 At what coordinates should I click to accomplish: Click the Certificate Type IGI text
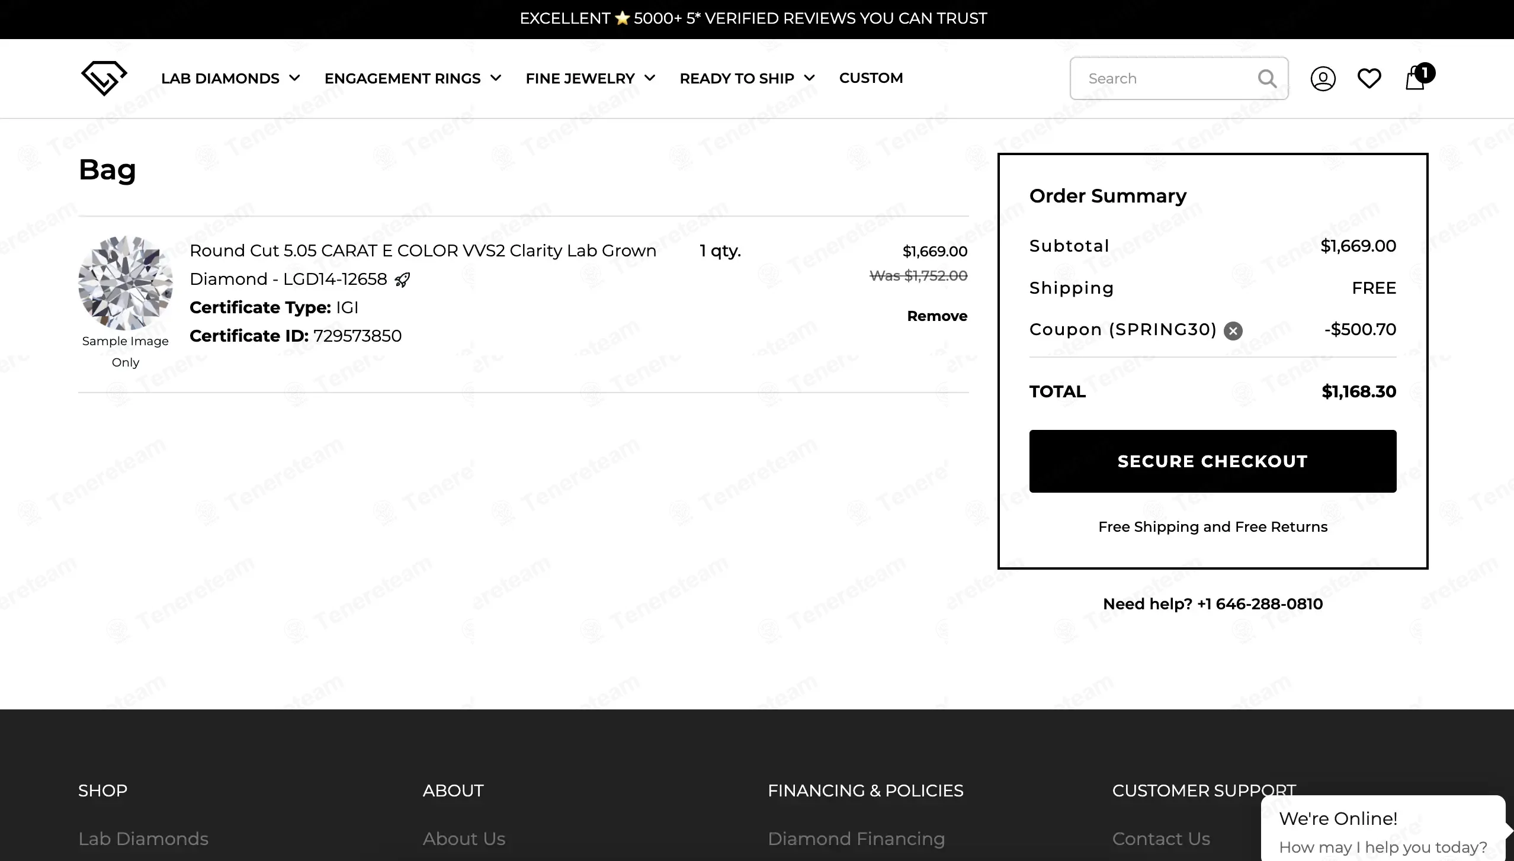click(274, 308)
